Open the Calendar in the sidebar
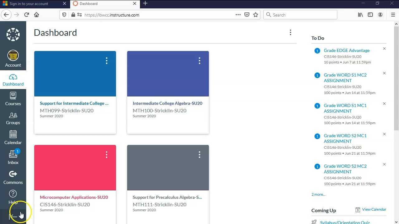399x224 pixels. 13,138
